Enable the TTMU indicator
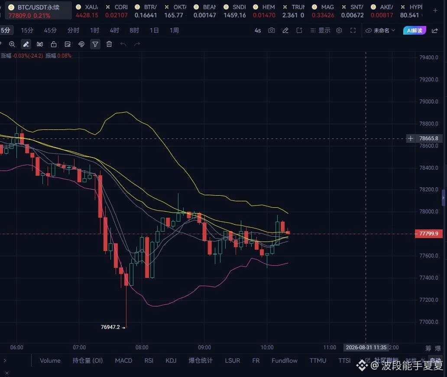 (x=318, y=361)
